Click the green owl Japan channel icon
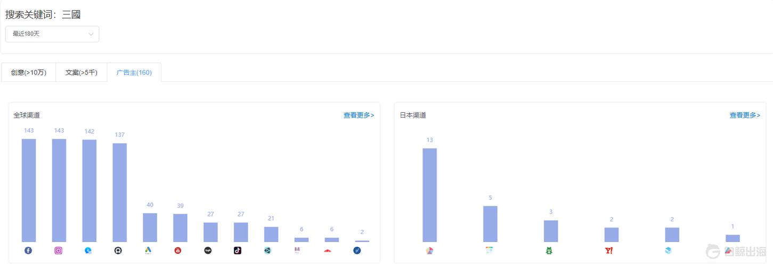This screenshot has height=266, width=773. click(549, 251)
